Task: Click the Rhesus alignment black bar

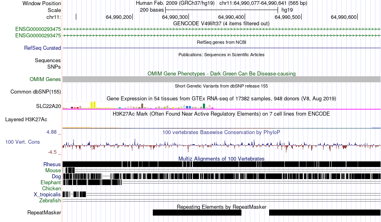Action: coord(221,164)
